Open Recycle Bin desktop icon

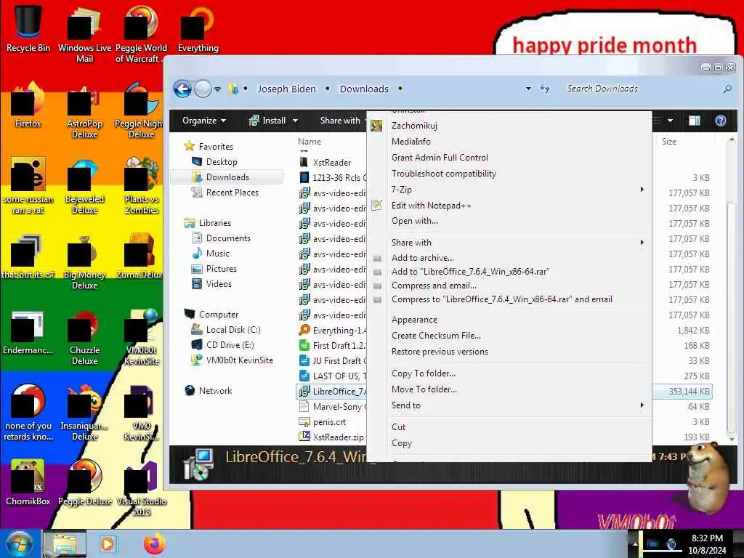pos(28,28)
